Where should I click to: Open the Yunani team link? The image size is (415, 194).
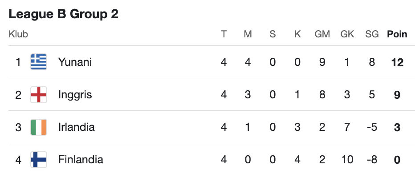(x=75, y=62)
